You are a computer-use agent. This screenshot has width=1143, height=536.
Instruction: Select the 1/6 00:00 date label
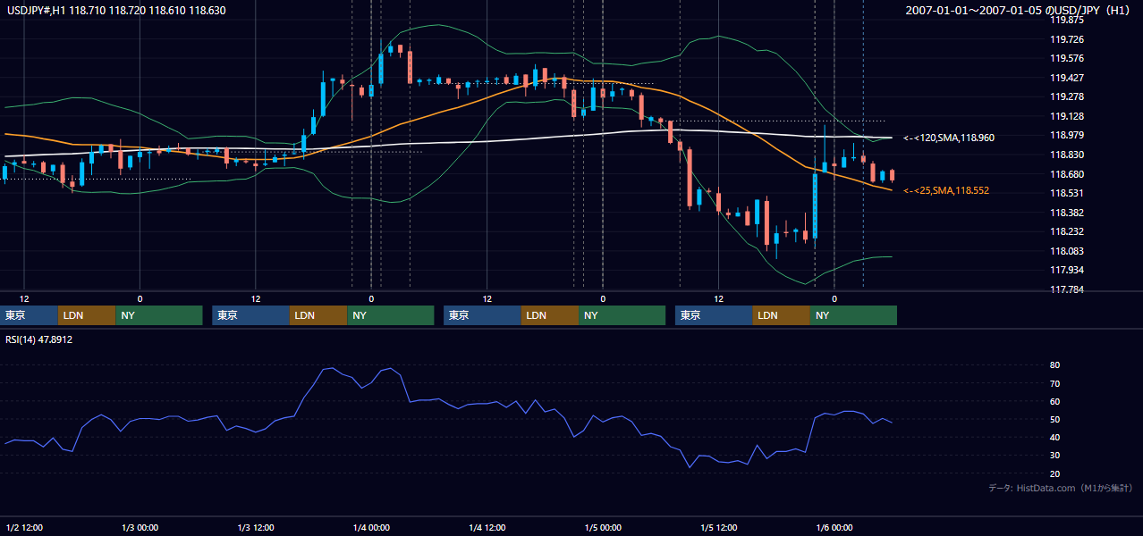point(834,528)
